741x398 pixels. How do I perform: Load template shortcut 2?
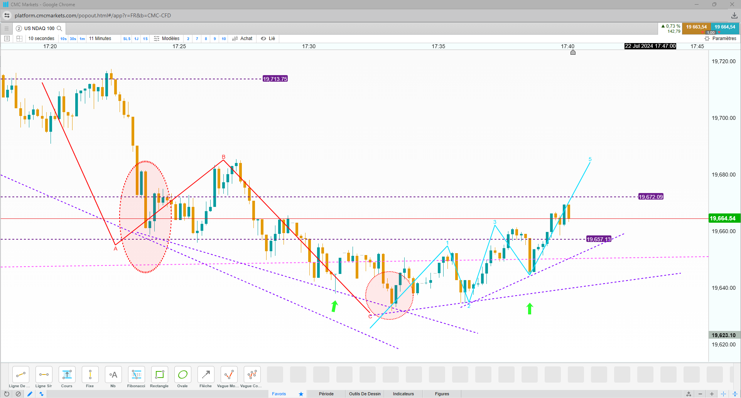188,39
